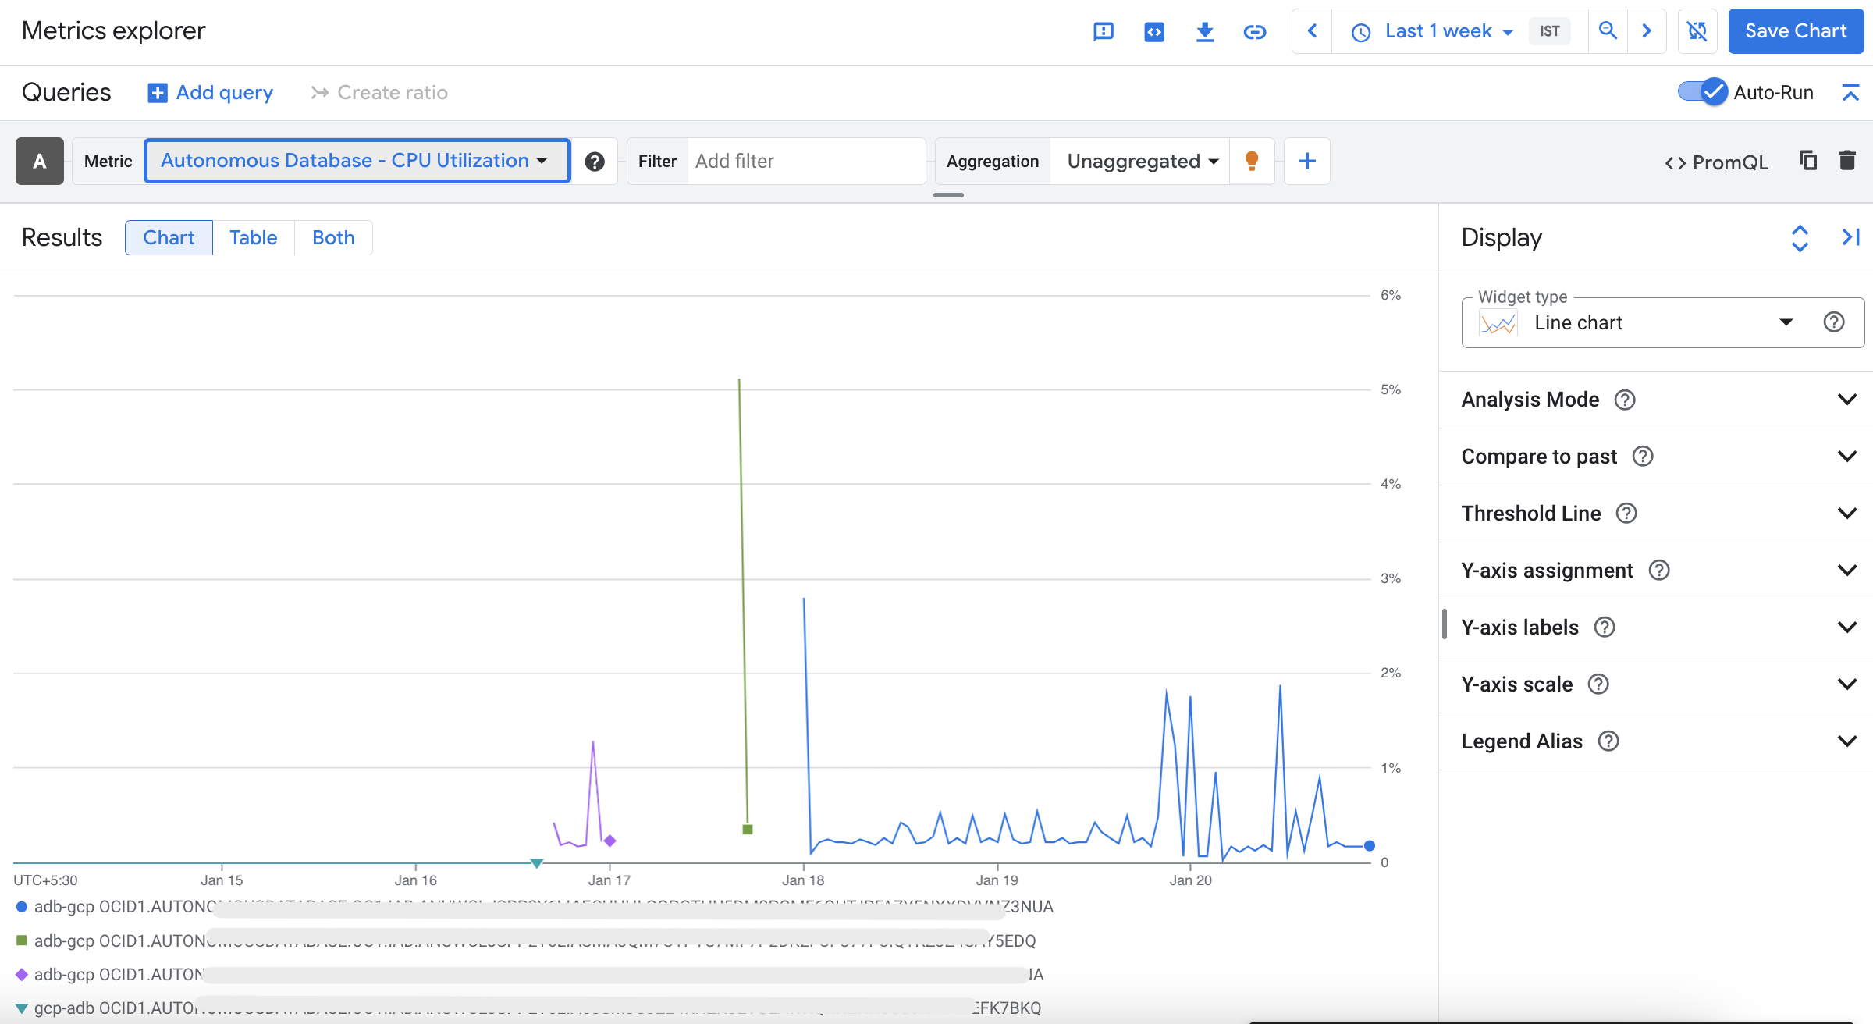1873x1024 pixels.
Task: Toggle the Auto-Run switch
Action: [x=1702, y=92]
